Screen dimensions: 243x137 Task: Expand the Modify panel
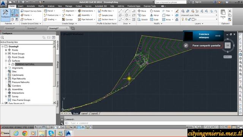[x=158, y=24]
